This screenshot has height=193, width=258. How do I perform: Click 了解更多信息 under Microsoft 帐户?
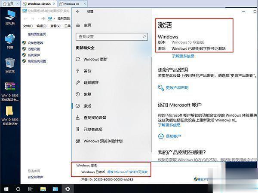169,125
